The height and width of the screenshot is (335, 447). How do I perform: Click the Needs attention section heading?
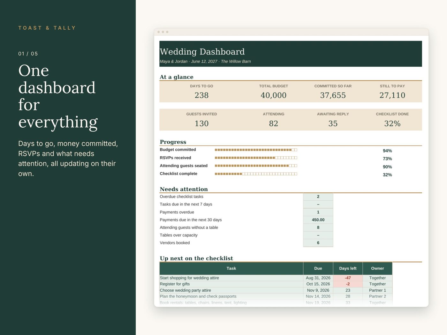coord(184,189)
